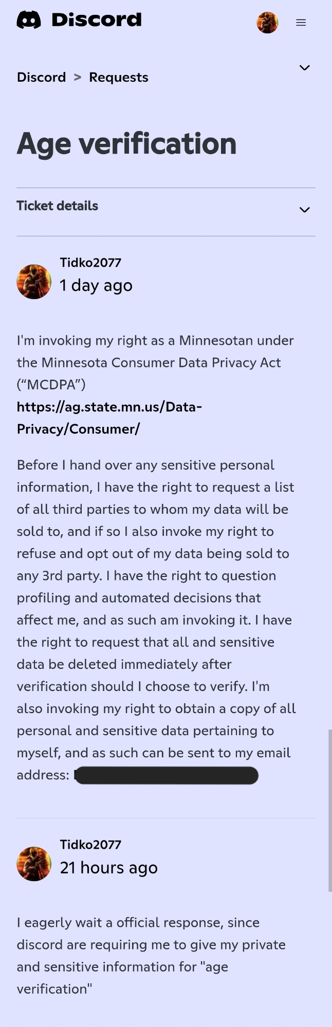This screenshot has height=1027, width=332.
Task: Click the '21 hours ago' timestamp
Action: tap(109, 868)
